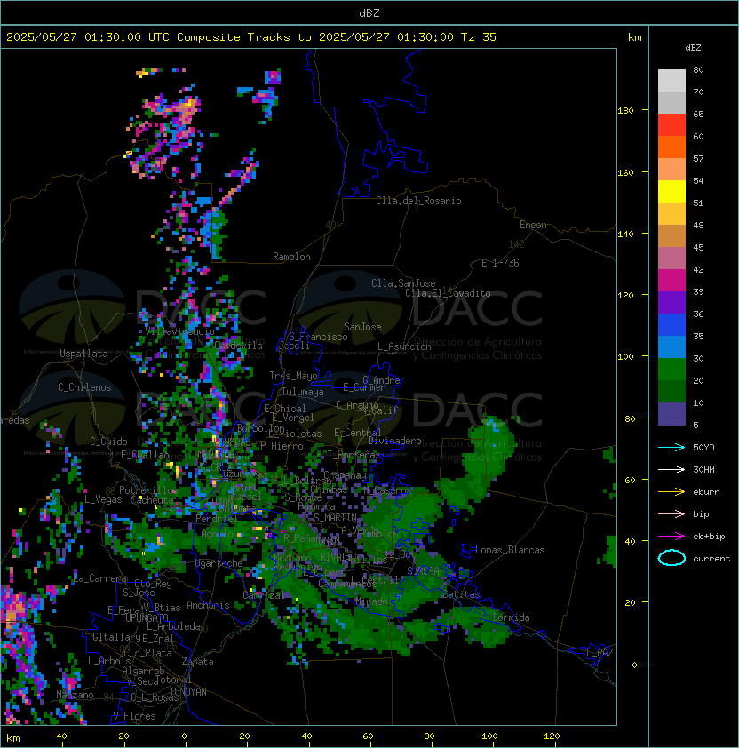Click the '180' tick on the vertical km axis

pos(625,111)
